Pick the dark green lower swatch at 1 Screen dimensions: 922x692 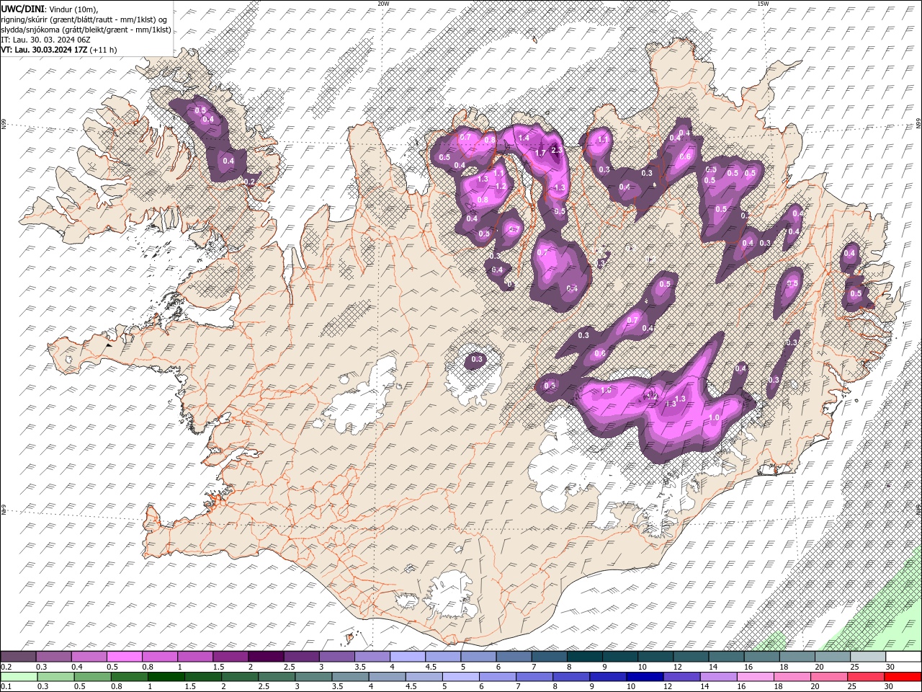pyautogui.click(x=166, y=677)
